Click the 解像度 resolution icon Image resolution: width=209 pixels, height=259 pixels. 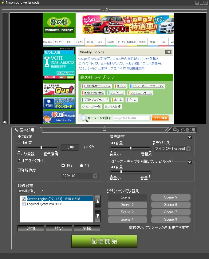pos(21,170)
